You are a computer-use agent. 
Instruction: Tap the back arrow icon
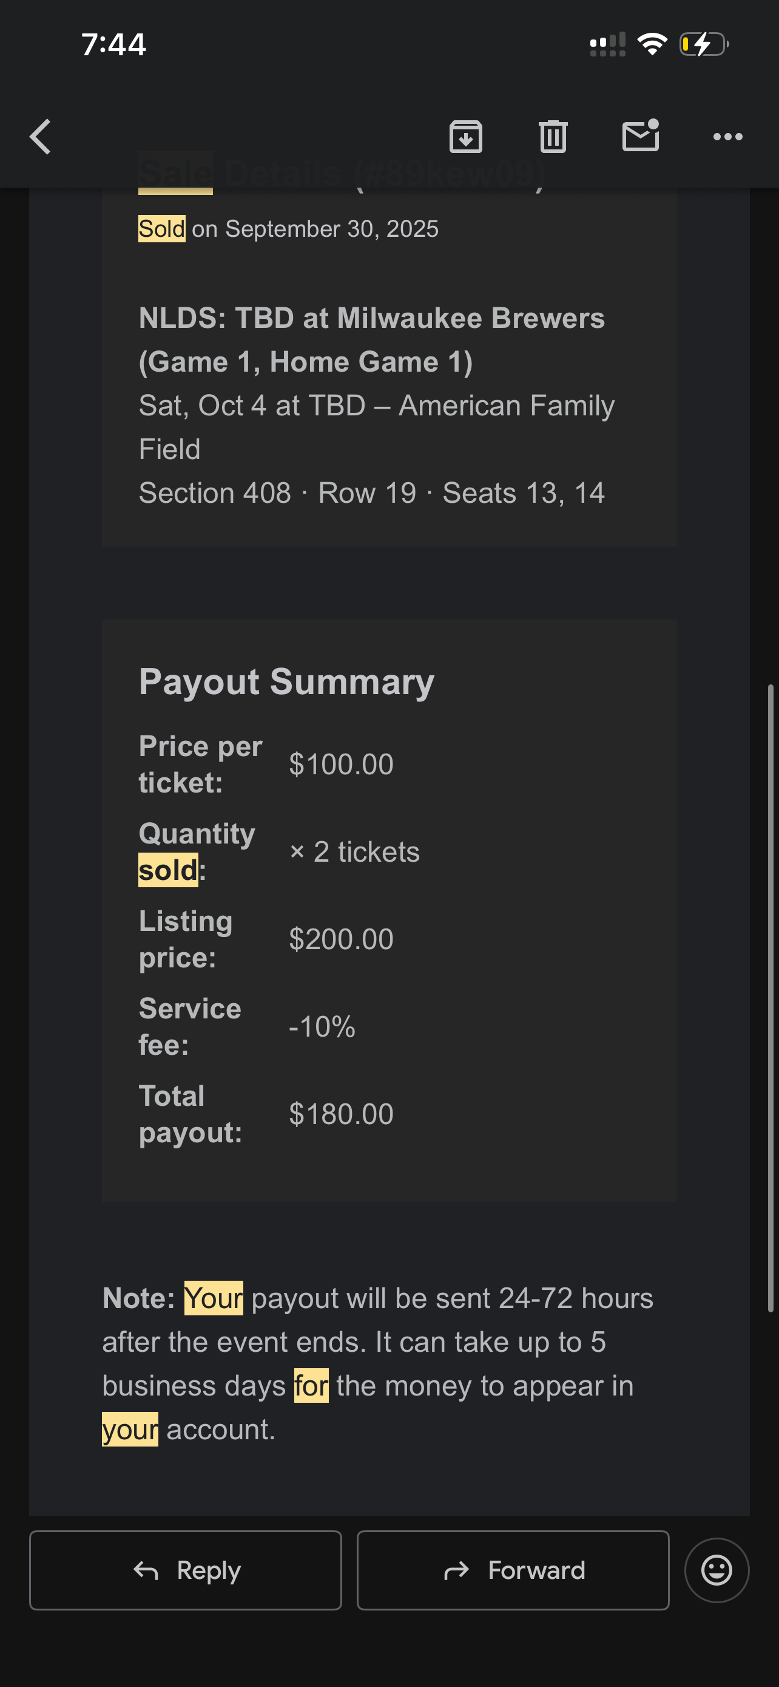[41, 137]
